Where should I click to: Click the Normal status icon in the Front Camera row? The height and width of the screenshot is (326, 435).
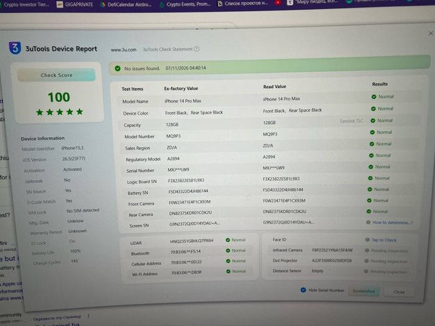(369, 201)
